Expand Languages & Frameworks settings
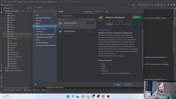Image resolution: width=176 pixels, height=99 pixels. pos(35,37)
